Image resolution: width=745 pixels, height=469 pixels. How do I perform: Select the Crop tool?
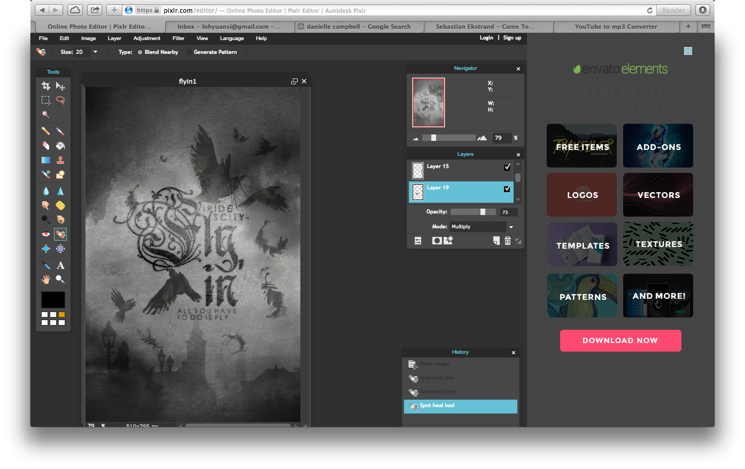pos(46,86)
